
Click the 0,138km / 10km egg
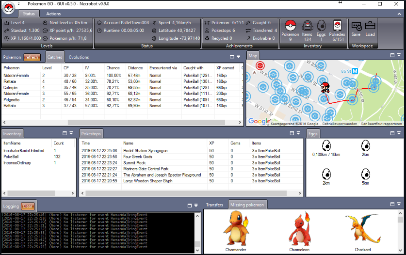point(326,146)
